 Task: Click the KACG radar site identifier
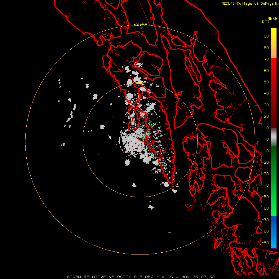(x=167, y=277)
